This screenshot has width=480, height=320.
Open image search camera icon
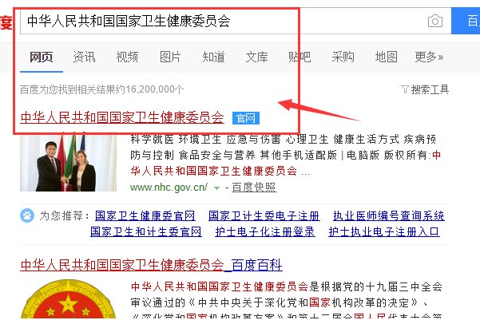tap(435, 21)
